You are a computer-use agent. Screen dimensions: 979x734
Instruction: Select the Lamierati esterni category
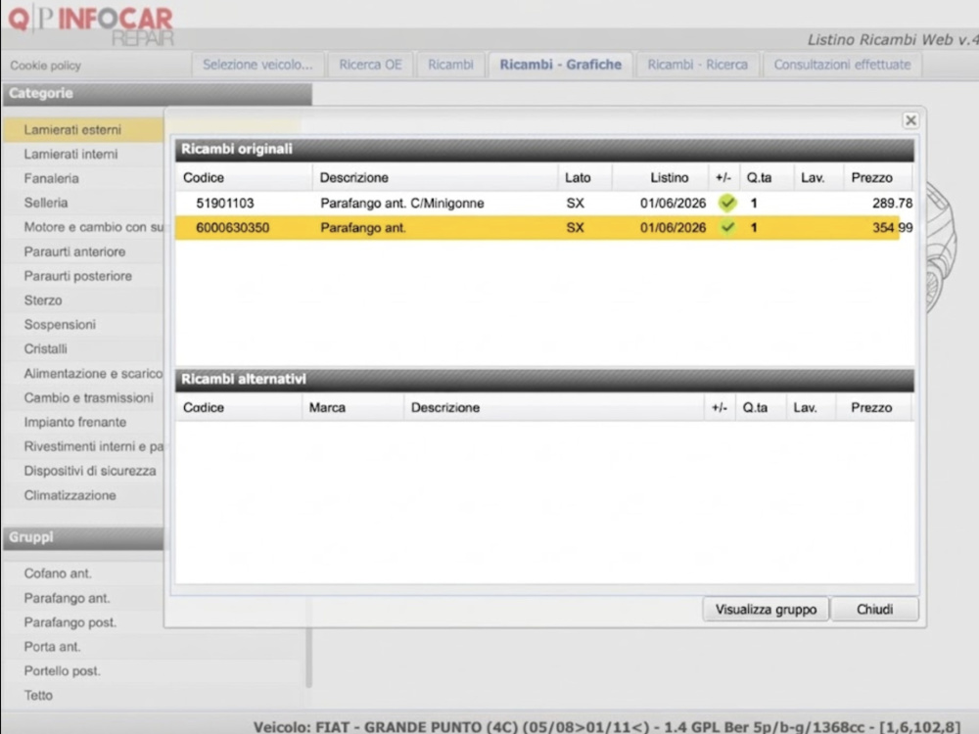click(83, 130)
